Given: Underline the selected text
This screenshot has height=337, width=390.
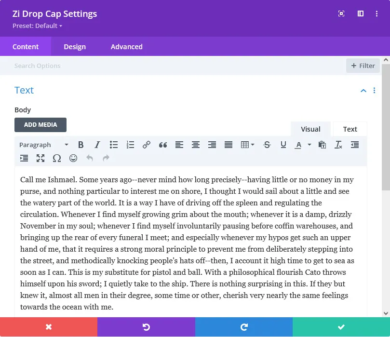Looking at the screenshot, I should pyautogui.click(x=283, y=145).
